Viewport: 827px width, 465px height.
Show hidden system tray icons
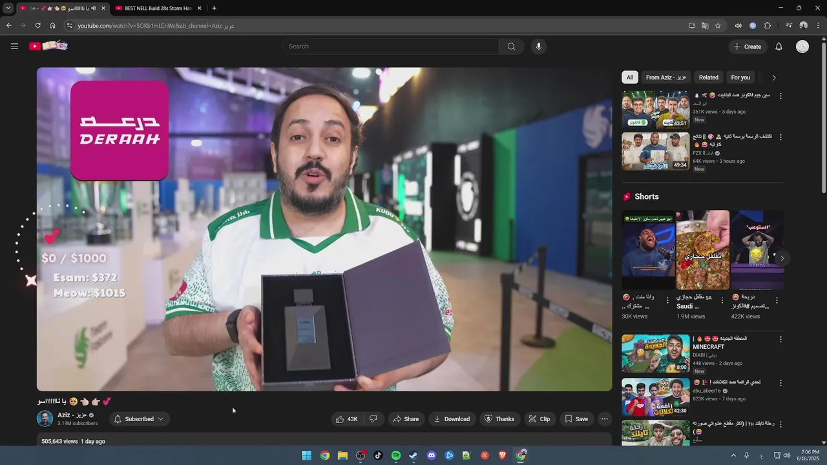(x=733, y=455)
